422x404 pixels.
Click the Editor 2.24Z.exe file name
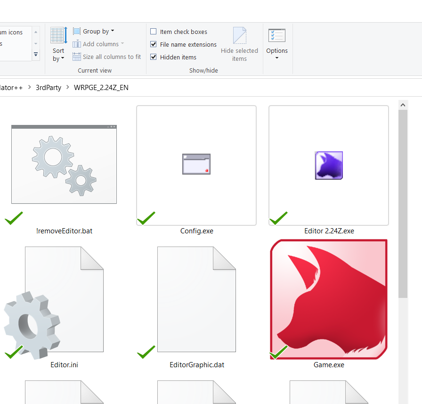click(329, 231)
